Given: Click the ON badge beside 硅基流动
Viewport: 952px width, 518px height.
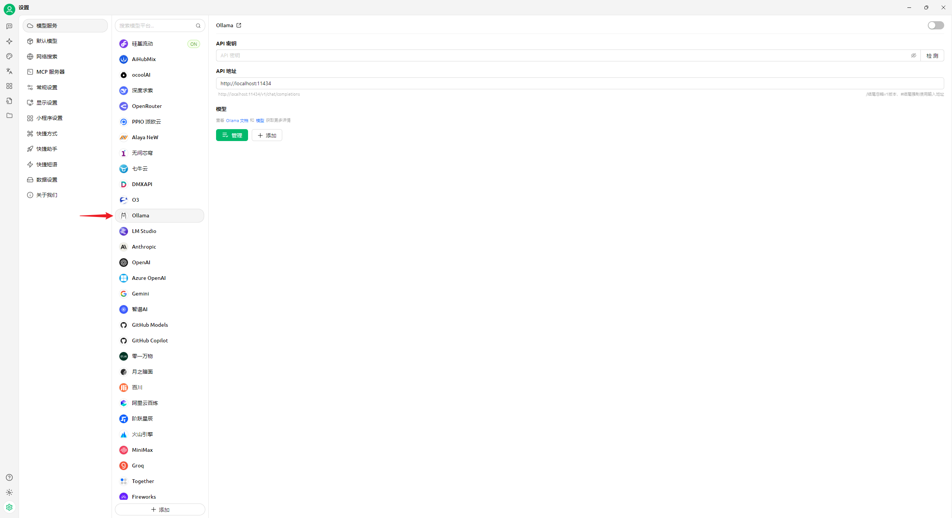Looking at the screenshot, I should point(193,44).
